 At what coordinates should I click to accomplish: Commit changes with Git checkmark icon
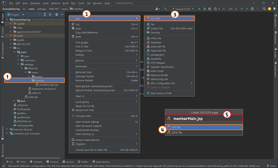tap(242, 9)
